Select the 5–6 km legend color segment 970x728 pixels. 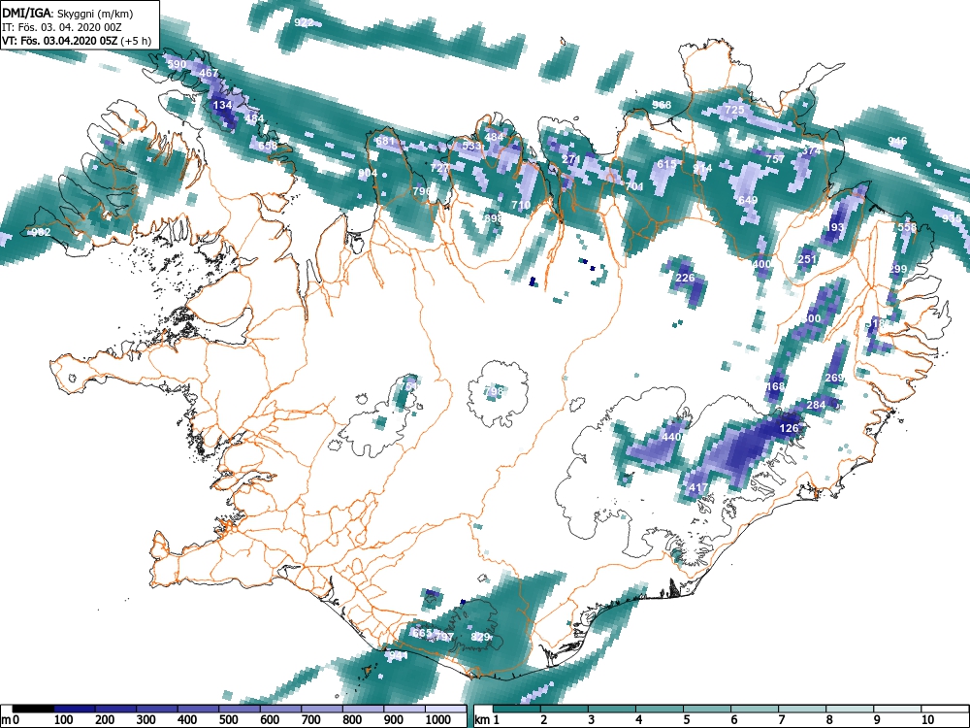point(706,709)
